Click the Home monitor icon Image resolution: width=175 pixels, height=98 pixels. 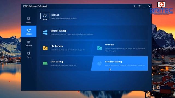29,19
